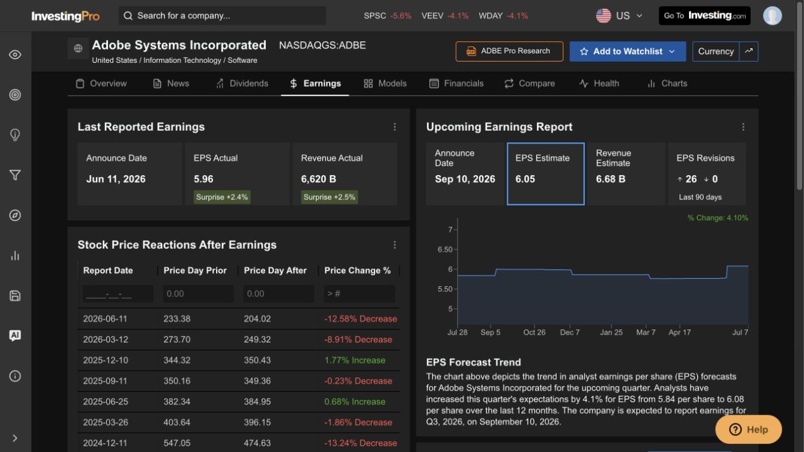Open the info icon in left sidebar
The width and height of the screenshot is (804, 452).
(15, 376)
